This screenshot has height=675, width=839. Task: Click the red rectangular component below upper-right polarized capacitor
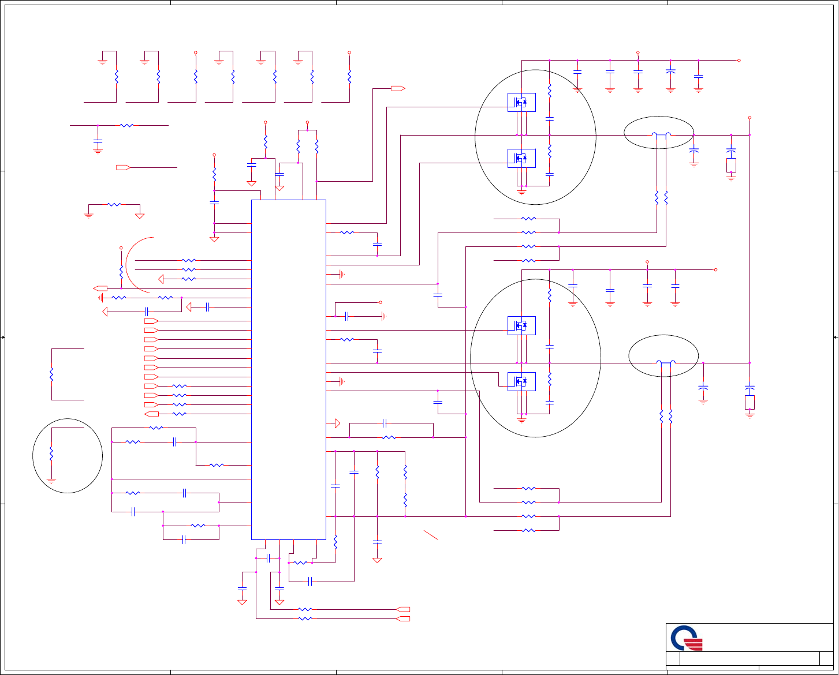731,166
